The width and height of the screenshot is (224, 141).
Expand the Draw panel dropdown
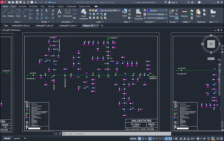(x=18, y=22)
